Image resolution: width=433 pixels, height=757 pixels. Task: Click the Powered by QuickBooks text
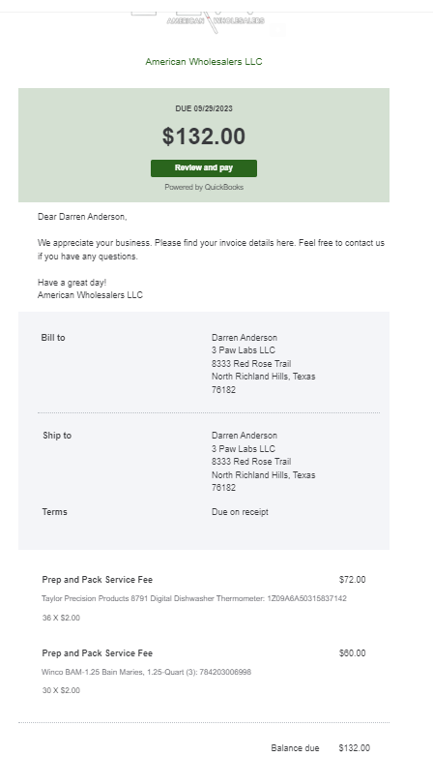pos(204,188)
